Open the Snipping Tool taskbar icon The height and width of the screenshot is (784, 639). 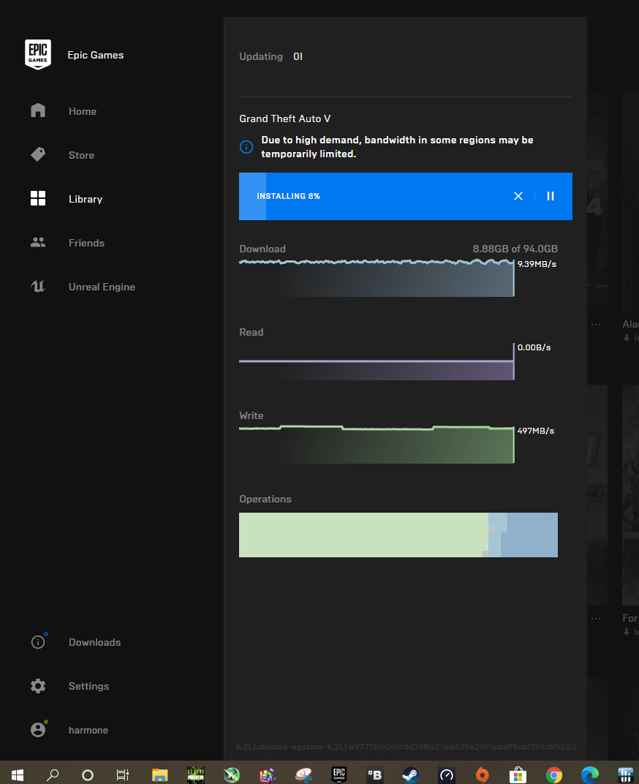pos(303,775)
